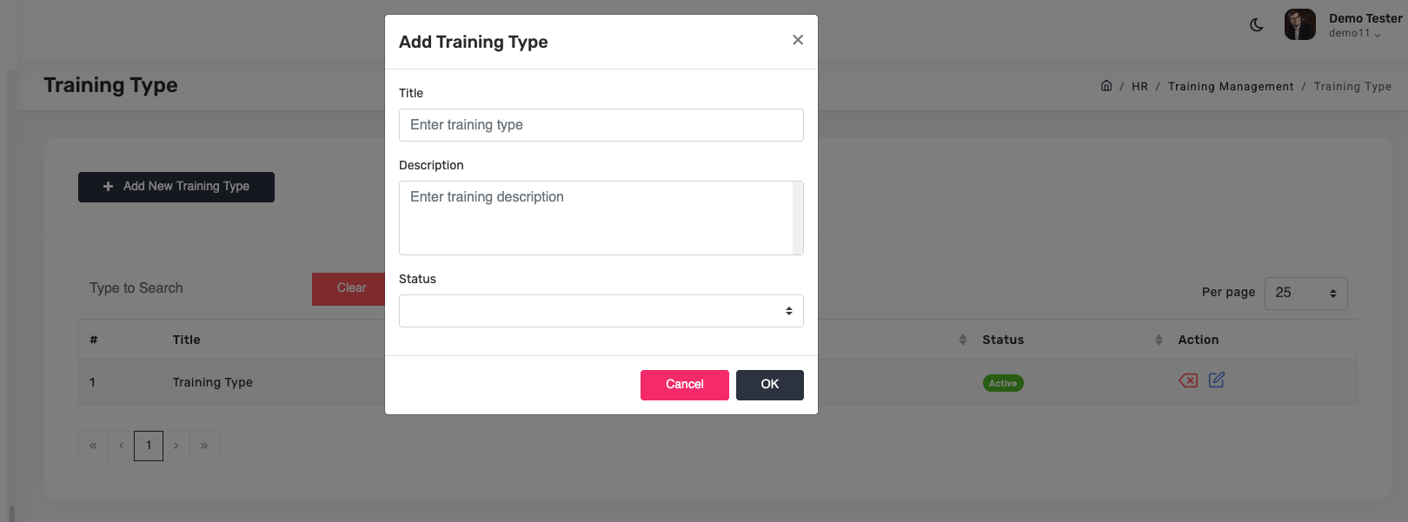Viewport: 1408px width, 522px height.
Task: Go to previous page
Action: click(x=121, y=446)
